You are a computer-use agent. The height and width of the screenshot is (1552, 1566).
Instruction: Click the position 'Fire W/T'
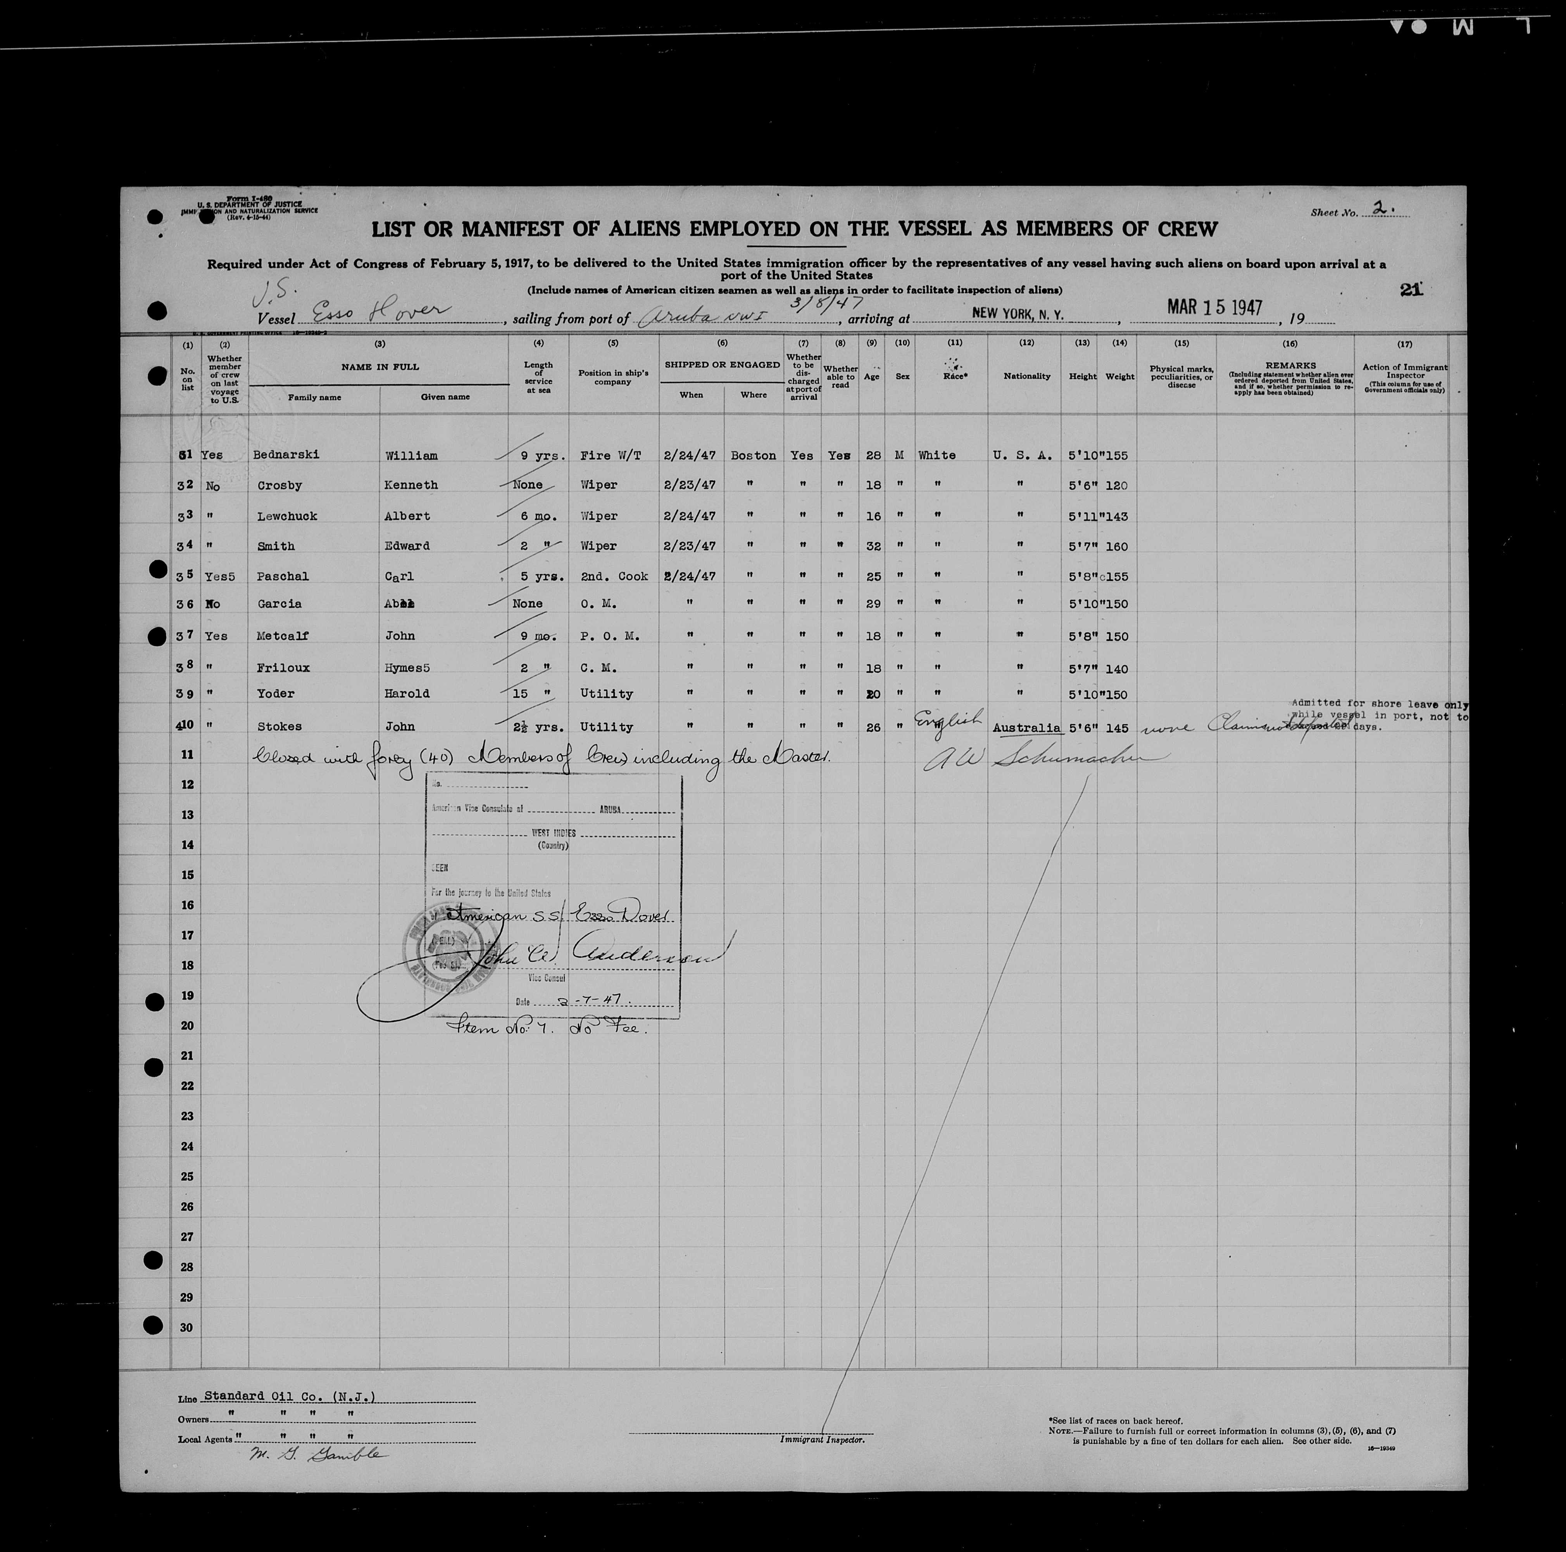pos(611,456)
